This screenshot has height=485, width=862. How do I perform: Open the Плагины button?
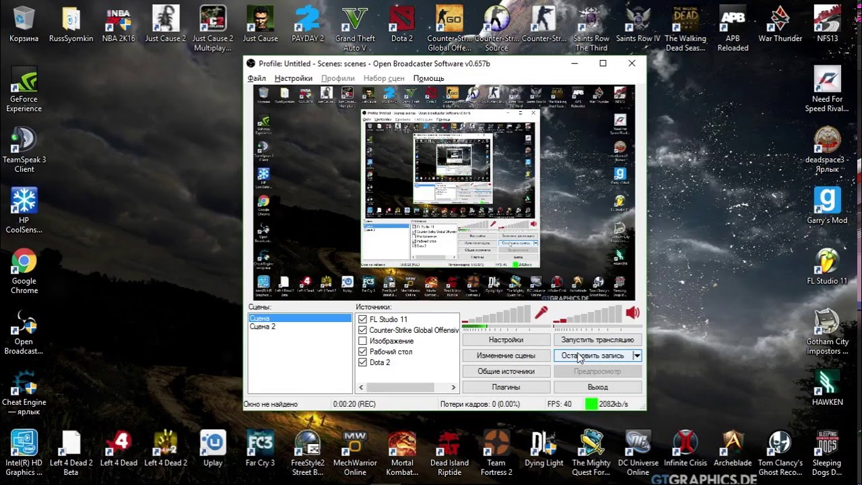tap(506, 387)
